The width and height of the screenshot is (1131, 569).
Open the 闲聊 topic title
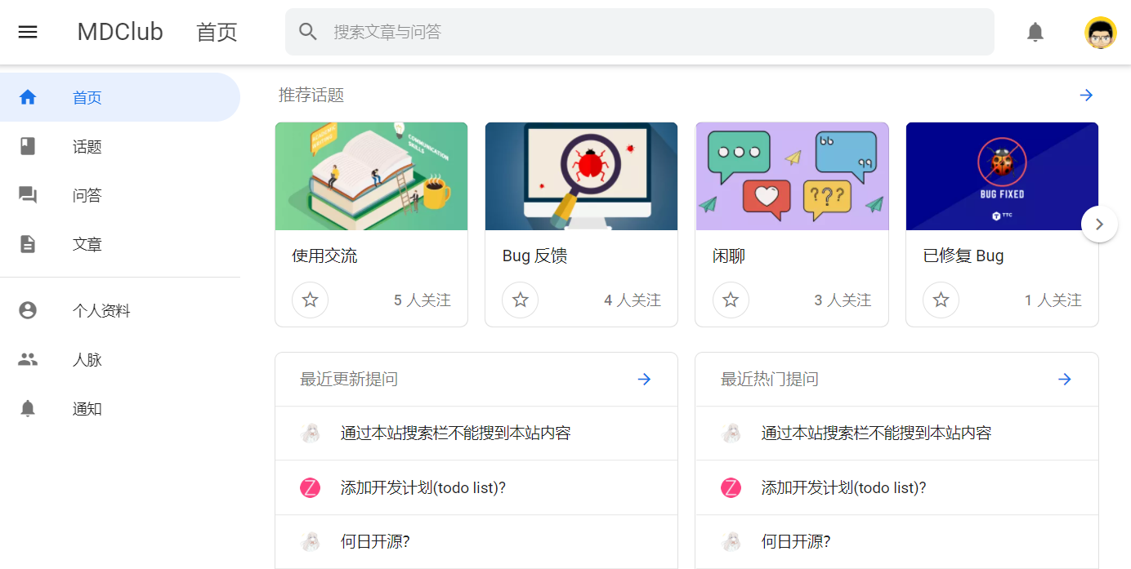point(729,256)
